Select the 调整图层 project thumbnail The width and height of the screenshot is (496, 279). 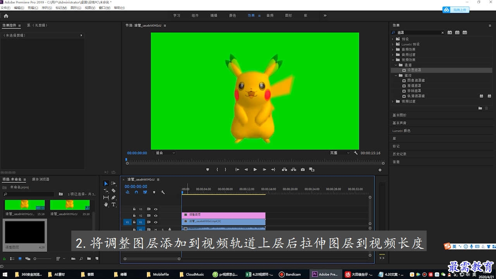(25, 232)
